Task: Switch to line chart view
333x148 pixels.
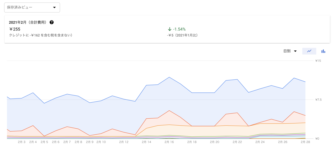Action: (x=309, y=51)
